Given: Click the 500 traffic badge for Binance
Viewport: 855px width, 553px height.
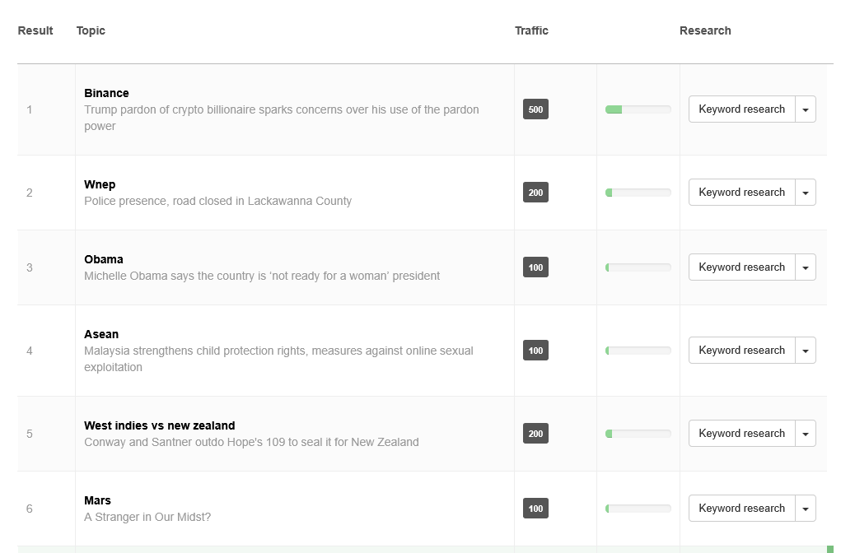Looking at the screenshot, I should pos(535,109).
